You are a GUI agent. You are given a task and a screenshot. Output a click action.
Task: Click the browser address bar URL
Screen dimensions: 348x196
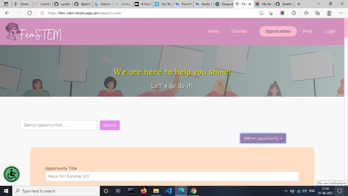[x=84, y=13]
